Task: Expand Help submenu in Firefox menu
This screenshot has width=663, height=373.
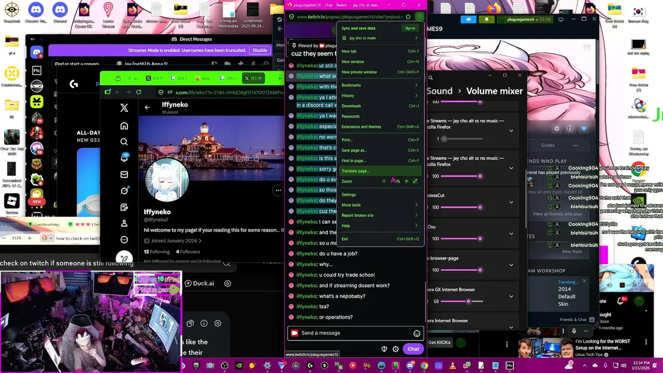Action: 380,226
